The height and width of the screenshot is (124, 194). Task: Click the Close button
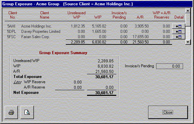[x=168, y=112]
